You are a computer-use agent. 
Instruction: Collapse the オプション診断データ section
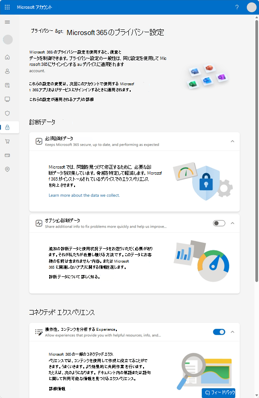click(x=232, y=223)
